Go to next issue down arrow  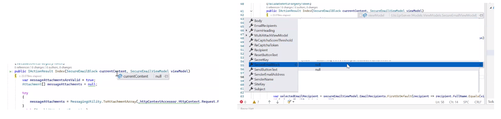click(x=277, y=102)
